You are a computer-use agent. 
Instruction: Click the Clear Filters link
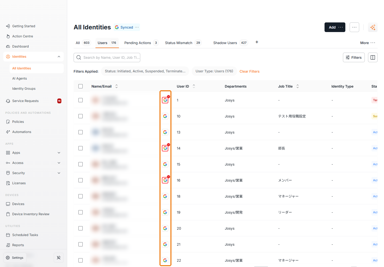coord(250,71)
